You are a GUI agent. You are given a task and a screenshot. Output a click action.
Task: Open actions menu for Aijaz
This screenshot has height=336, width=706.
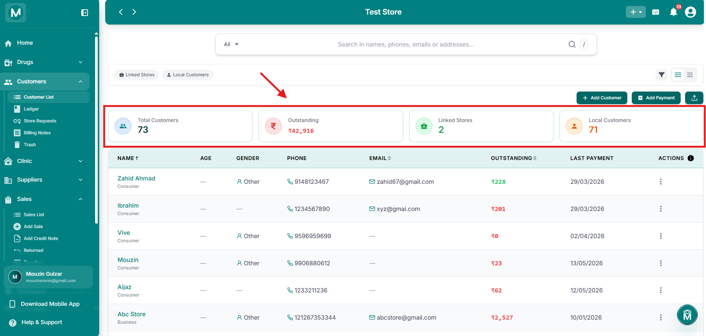tap(661, 290)
